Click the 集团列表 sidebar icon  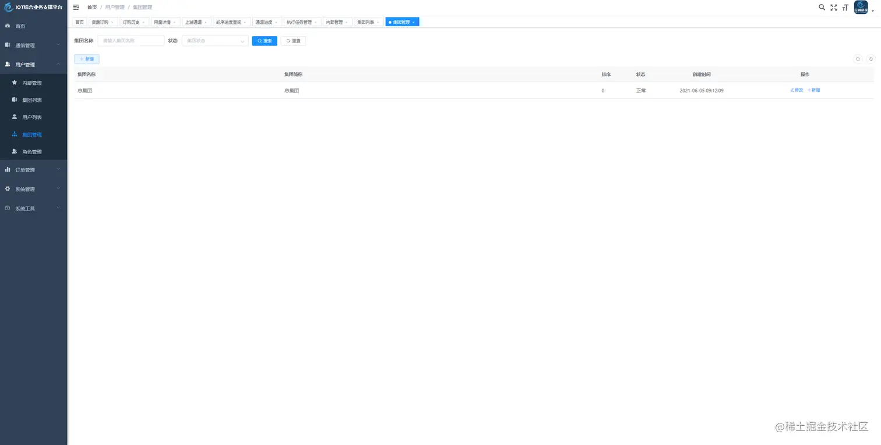[15, 100]
